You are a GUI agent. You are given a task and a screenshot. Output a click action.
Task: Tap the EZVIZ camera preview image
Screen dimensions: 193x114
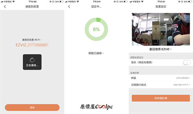pyautogui.click(x=161, y=29)
